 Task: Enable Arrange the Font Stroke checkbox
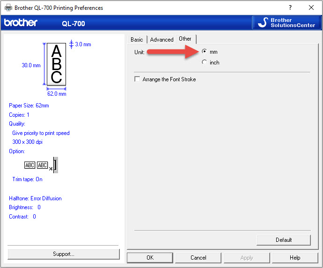pos(137,79)
